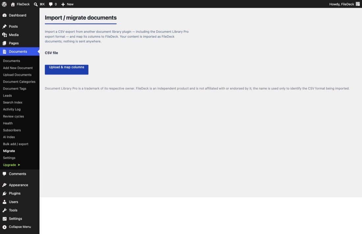The height and width of the screenshot is (234, 362).
Task: Click the Collapse Menu arrow icon
Action: click(4, 227)
